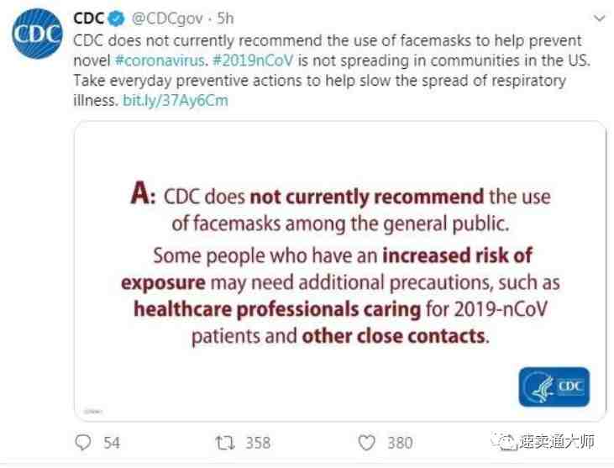View the 5h timestamp permalink
The width and height of the screenshot is (614, 468).
(226, 18)
